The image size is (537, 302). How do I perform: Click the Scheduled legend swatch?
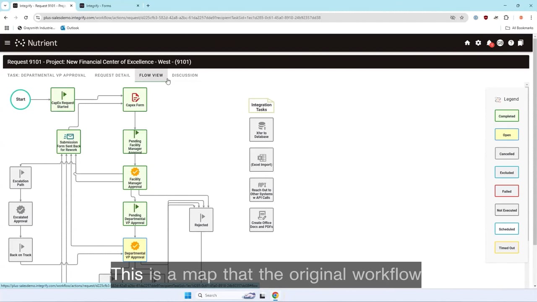[x=507, y=229]
